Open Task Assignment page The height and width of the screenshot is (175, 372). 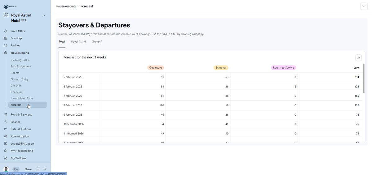coord(21,66)
